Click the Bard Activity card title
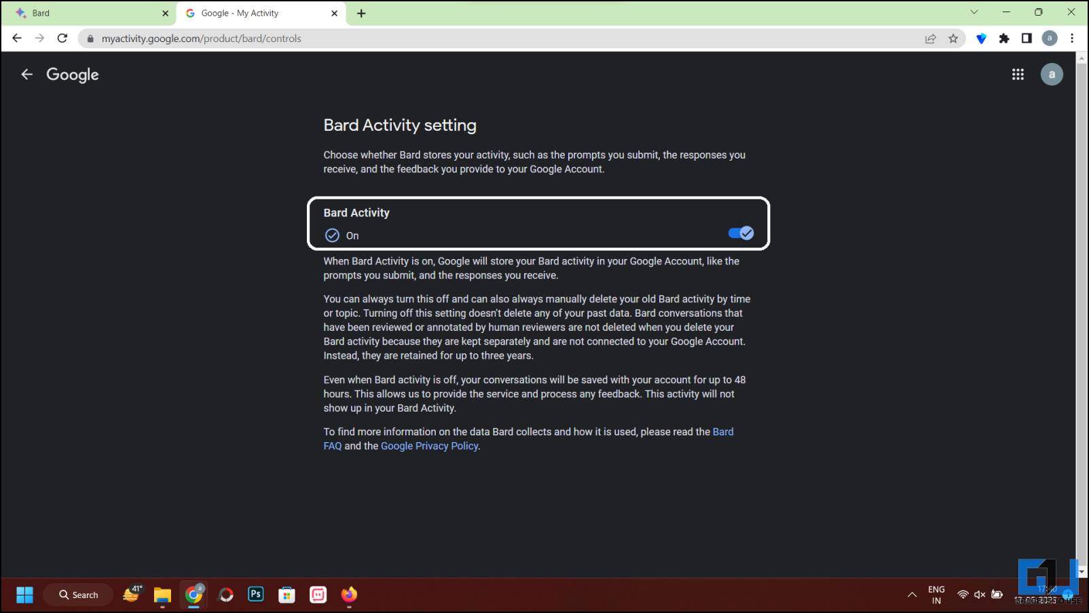 356,213
